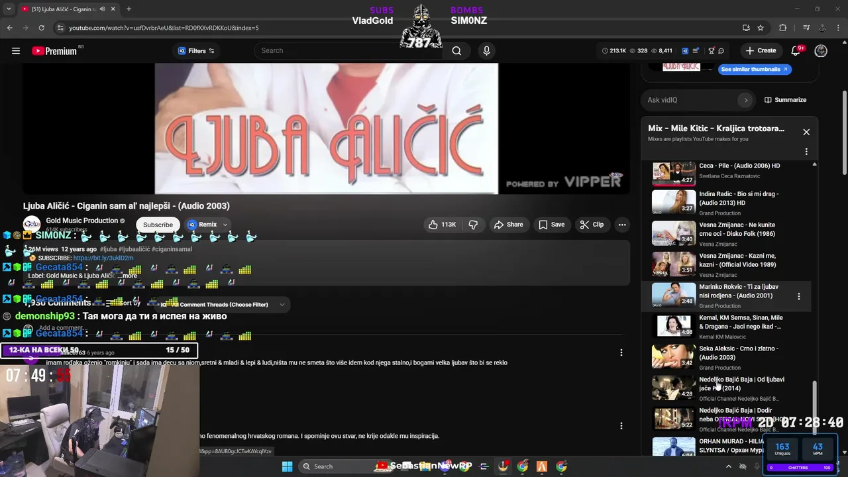Play Kemal, KM Semsa - Jaci nego ikad
This screenshot has height=477, width=848.
pyautogui.click(x=726, y=327)
